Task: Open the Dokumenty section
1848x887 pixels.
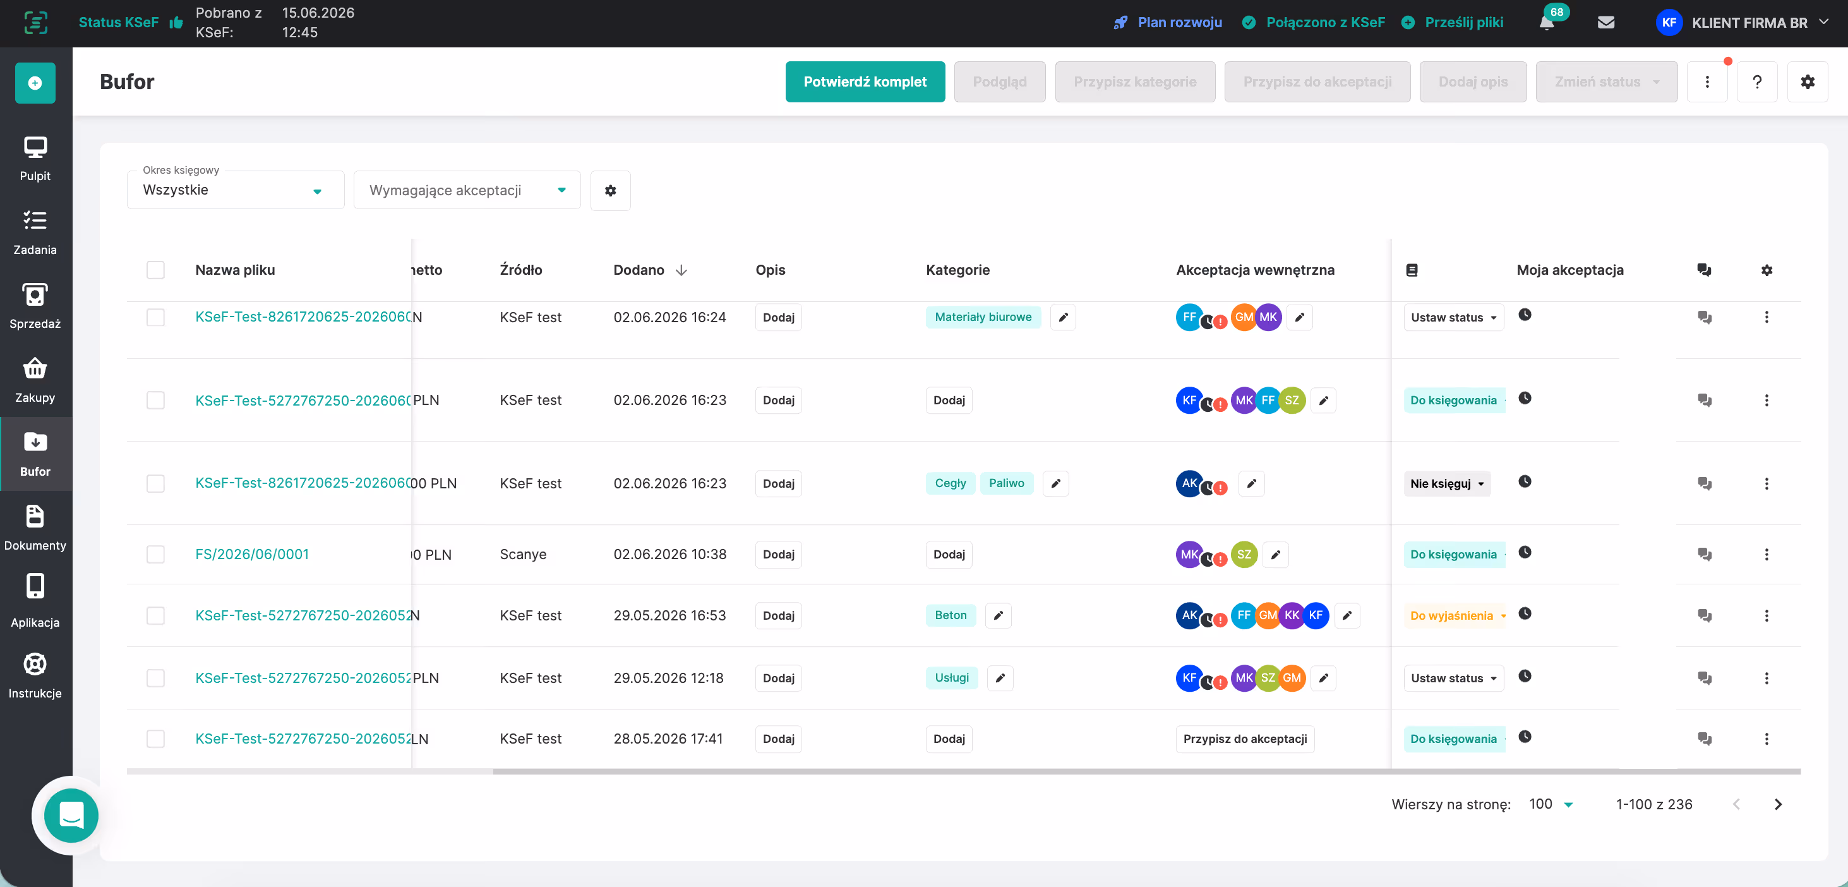Action: (x=35, y=528)
